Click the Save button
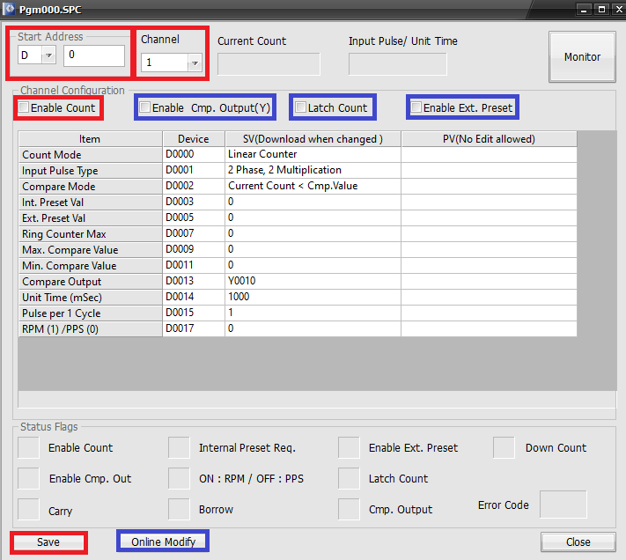This screenshot has width=626, height=560. 48,542
